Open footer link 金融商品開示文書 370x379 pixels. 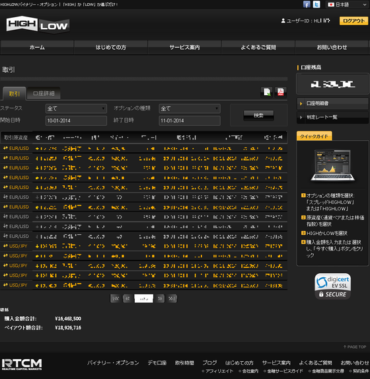pos(328,371)
